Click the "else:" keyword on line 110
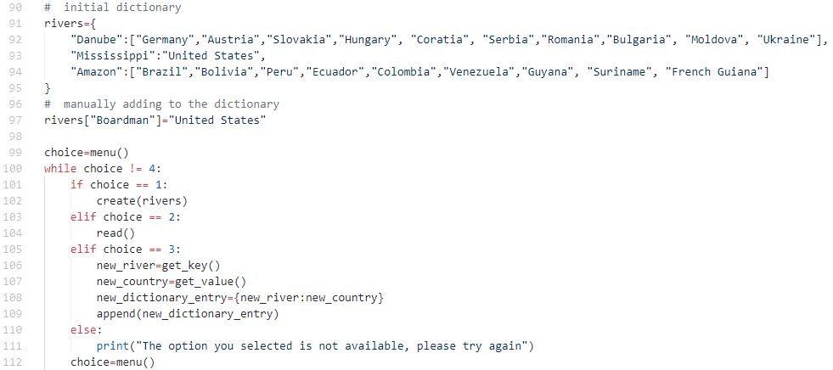833x370 pixels. pos(86,329)
